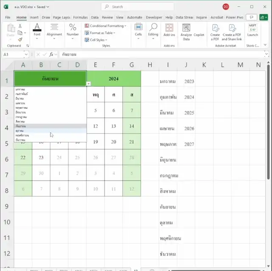
Task: Open the Format as Table dropdown
Action: point(102,33)
